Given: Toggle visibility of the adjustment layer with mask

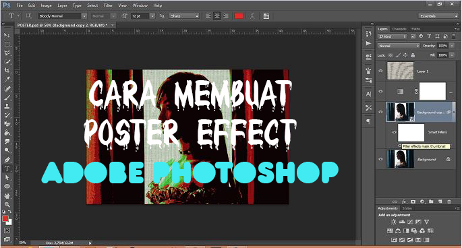Looking at the screenshot, I should [x=380, y=91].
